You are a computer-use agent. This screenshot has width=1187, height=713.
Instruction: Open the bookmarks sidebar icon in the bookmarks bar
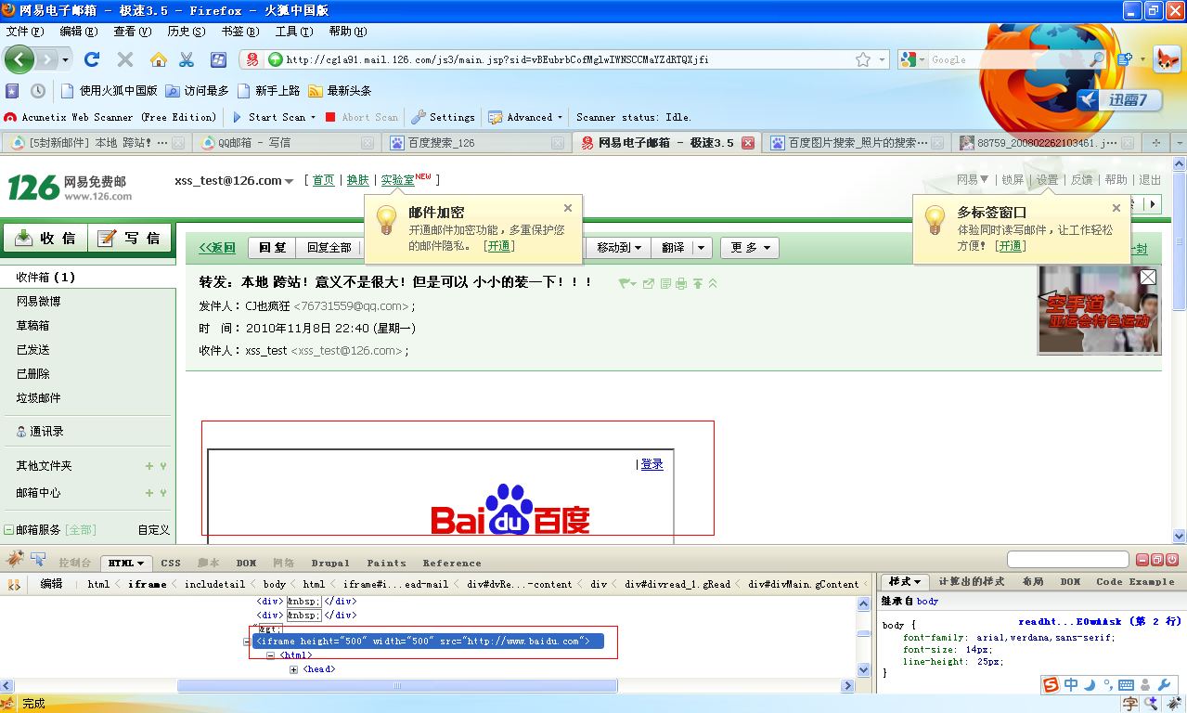click(x=12, y=91)
